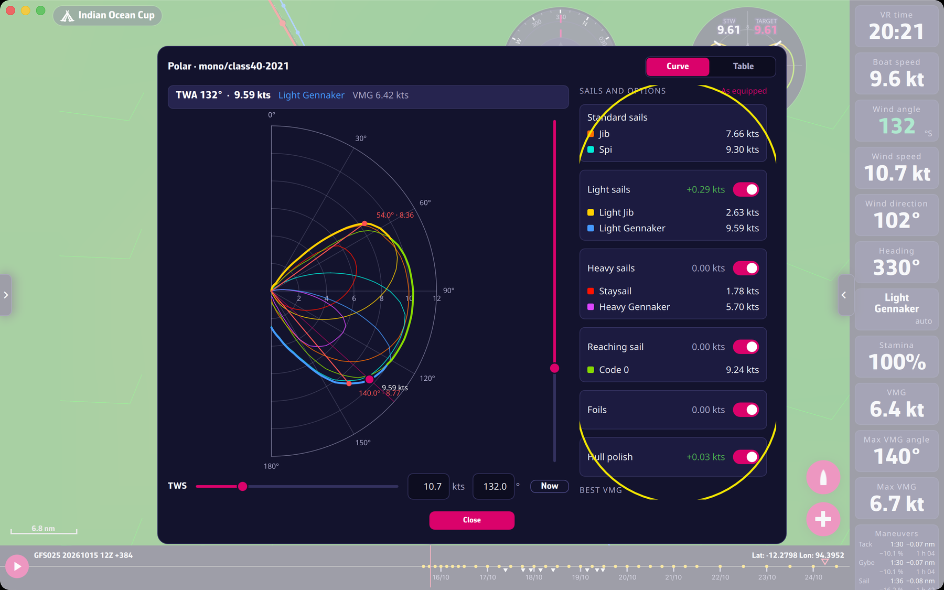Select the Curve tab
Screen dimensions: 944x590
678,67
